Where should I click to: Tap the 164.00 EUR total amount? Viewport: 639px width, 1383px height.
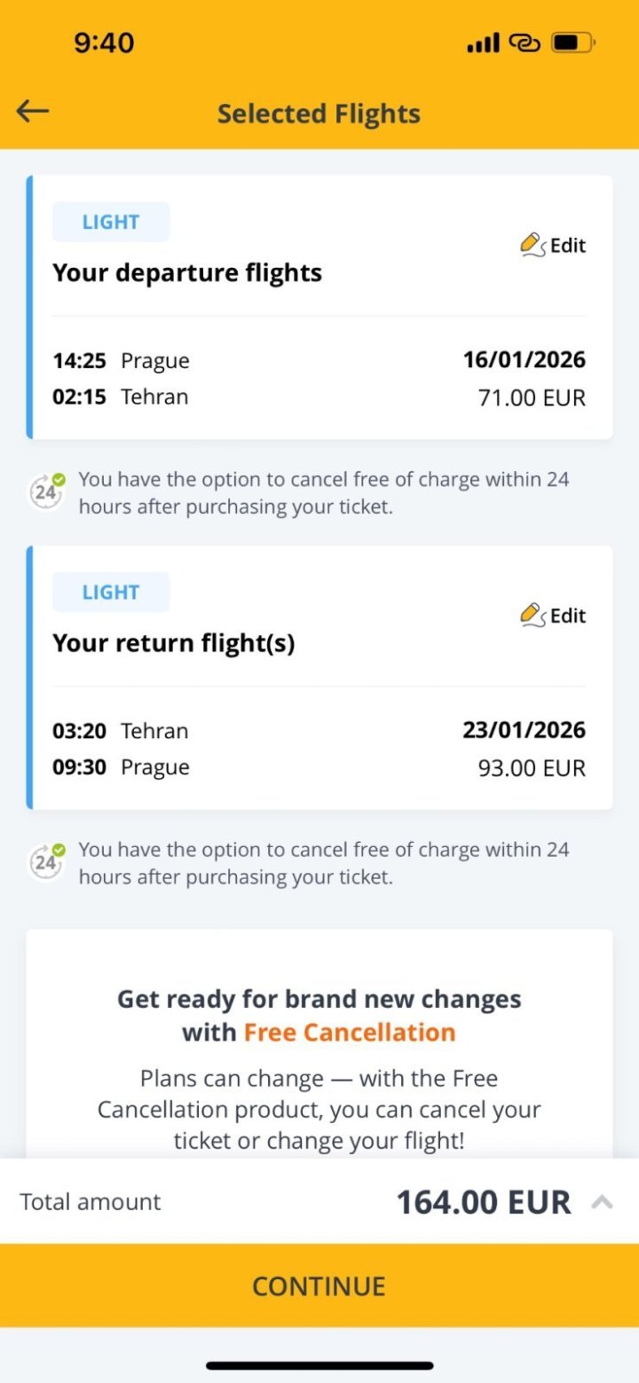pyautogui.click(x=483, y=1202)
